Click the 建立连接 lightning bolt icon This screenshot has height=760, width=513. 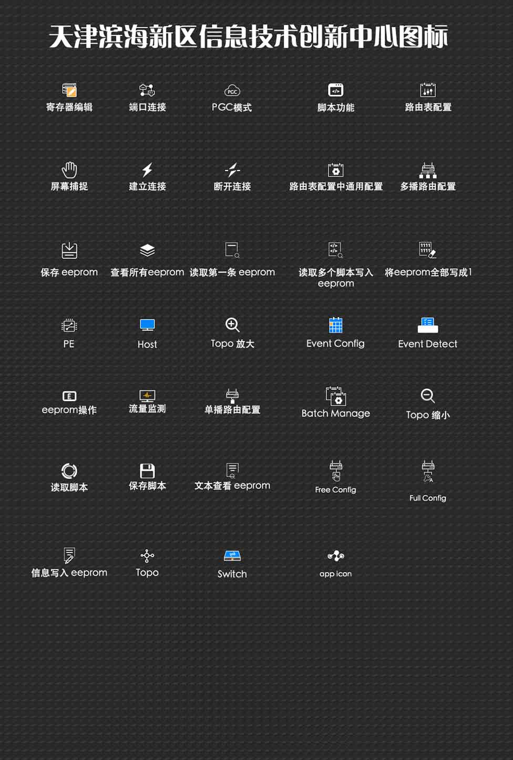pyautogui.click(x=147, y=169)
